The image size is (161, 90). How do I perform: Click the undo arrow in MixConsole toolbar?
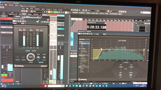pos(22,11)
